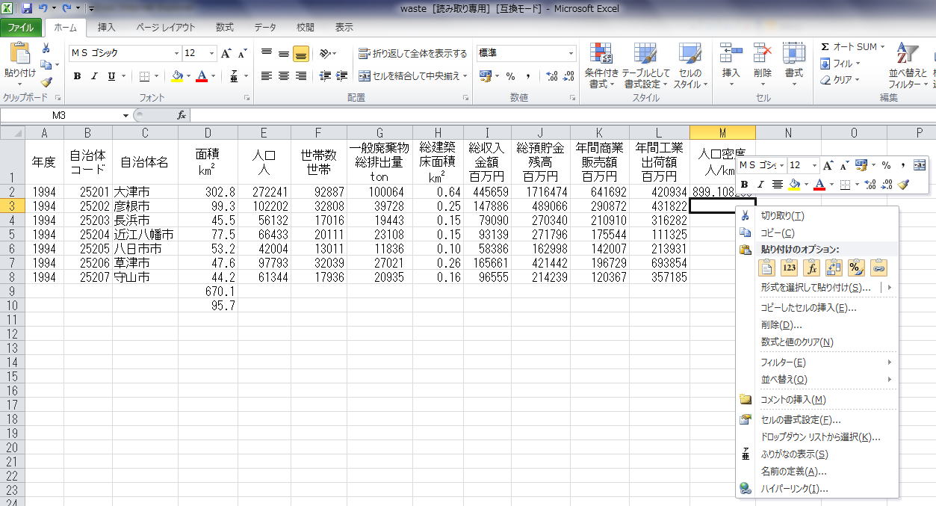
Task: Apply the ribbon yellow fill color
Action: [177, 75]
